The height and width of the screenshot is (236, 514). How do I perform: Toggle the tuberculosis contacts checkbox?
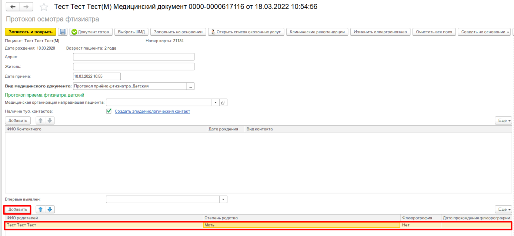(109, 111)
